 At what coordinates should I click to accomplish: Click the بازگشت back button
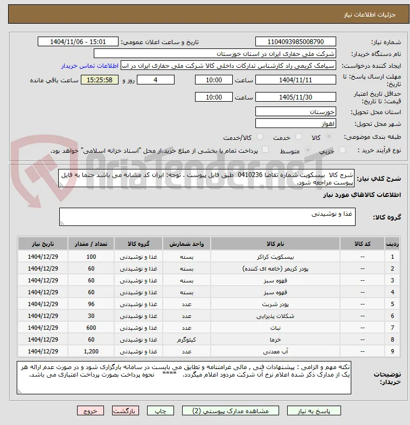pyautogui.click(x=126, y=411)
